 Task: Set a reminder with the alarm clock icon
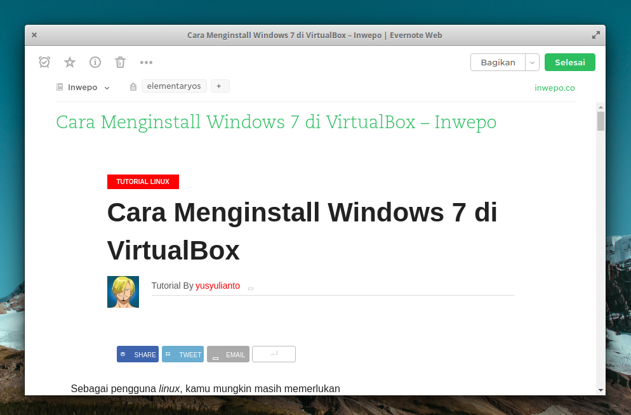[44, 62]
